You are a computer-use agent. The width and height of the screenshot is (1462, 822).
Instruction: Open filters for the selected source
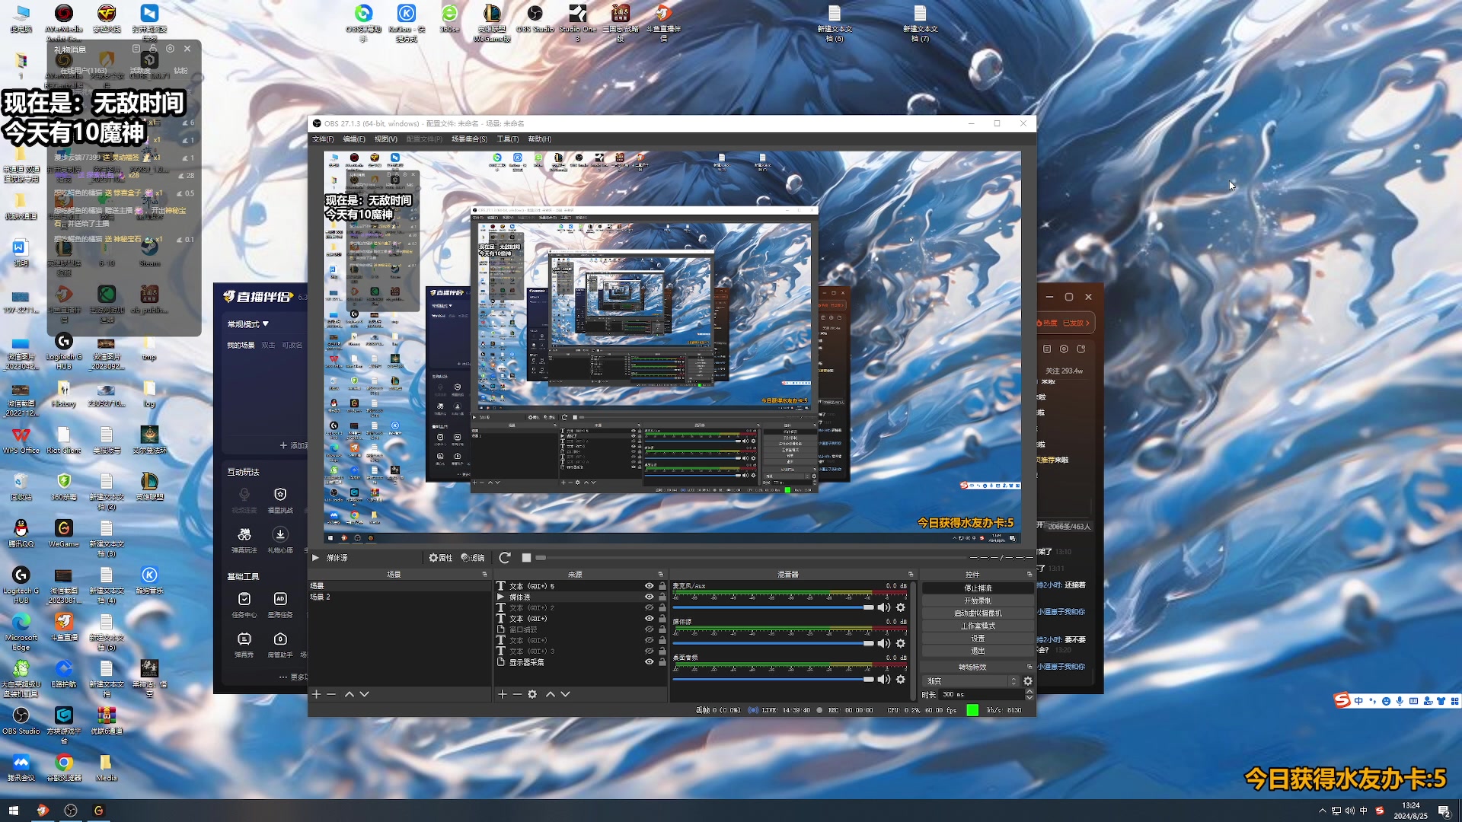(473, 558)
